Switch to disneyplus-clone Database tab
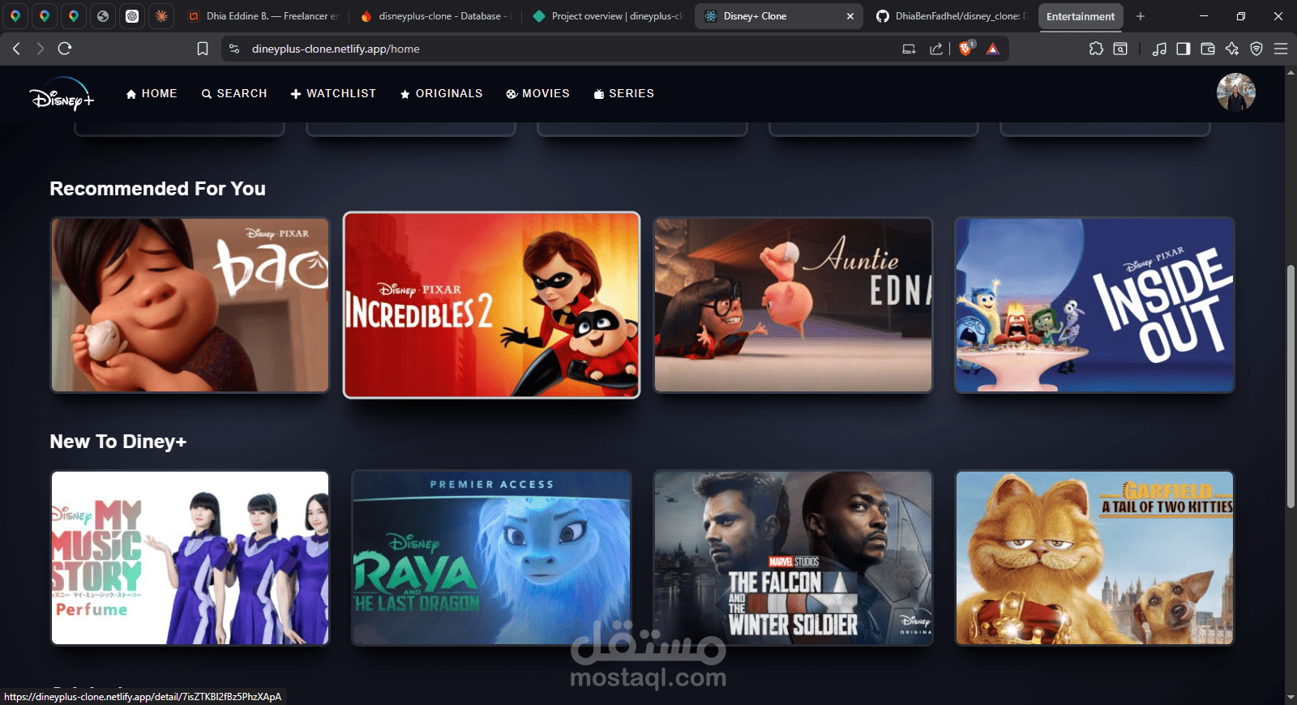Image resolution: width=1297 pixels, height=705 pixels. tap(435, 16)
